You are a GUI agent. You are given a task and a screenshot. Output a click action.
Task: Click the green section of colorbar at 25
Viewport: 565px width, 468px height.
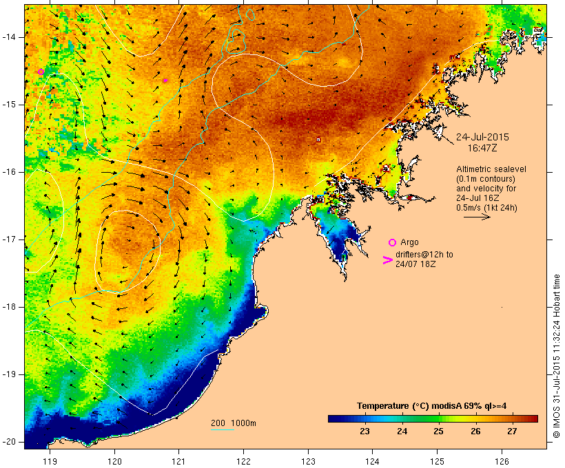point(438,418)
